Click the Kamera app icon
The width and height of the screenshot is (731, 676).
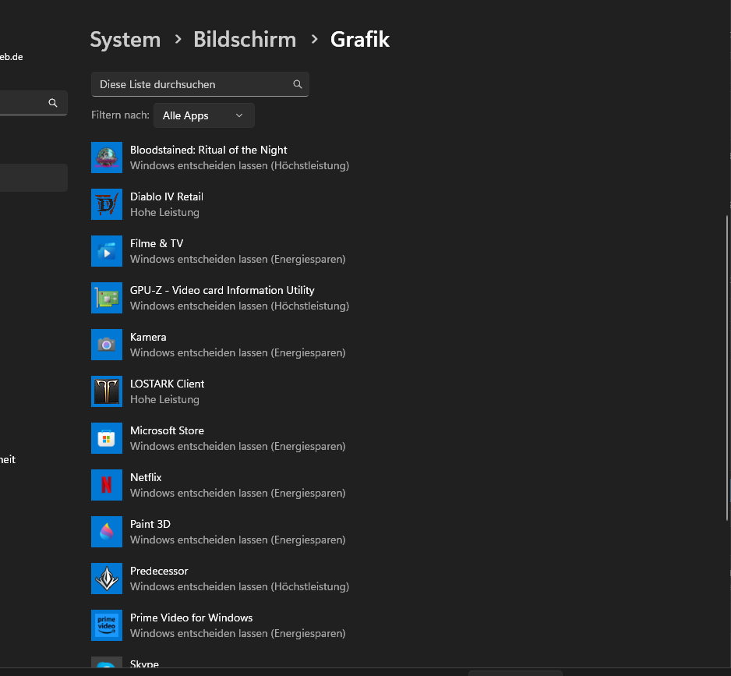tap(107, 345)
